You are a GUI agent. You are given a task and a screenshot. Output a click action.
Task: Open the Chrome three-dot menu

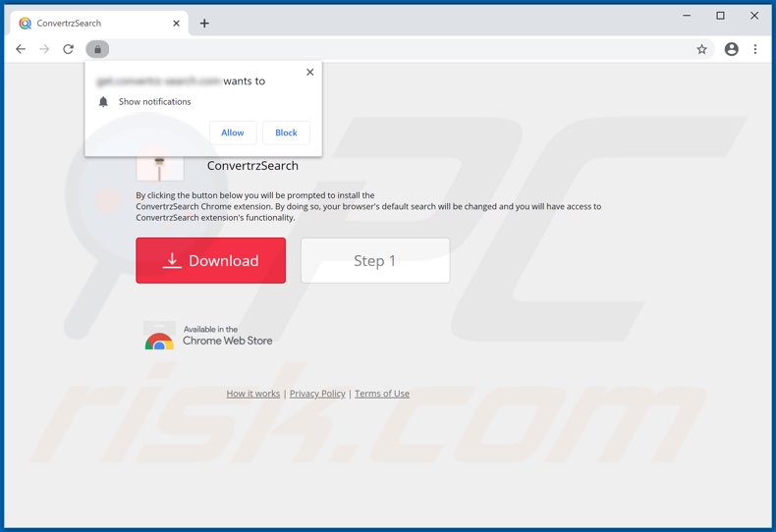tap(755, 49)
